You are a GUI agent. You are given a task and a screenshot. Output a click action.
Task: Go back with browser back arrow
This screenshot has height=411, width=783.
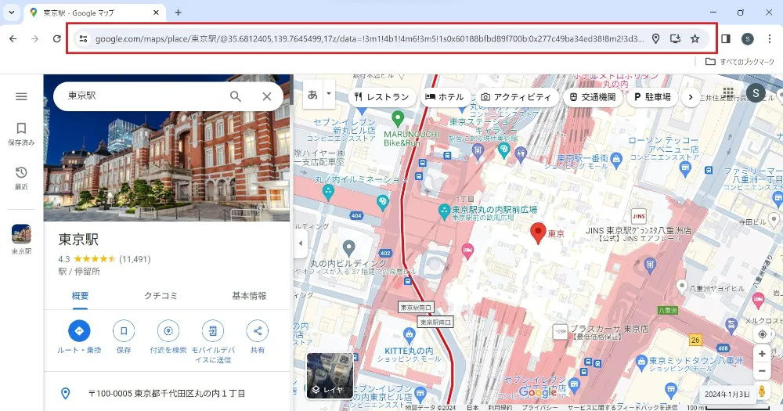click(x=13, y=38)
